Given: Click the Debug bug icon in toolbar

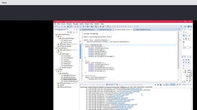Looking at the screenshot, I should pos(83,27).
